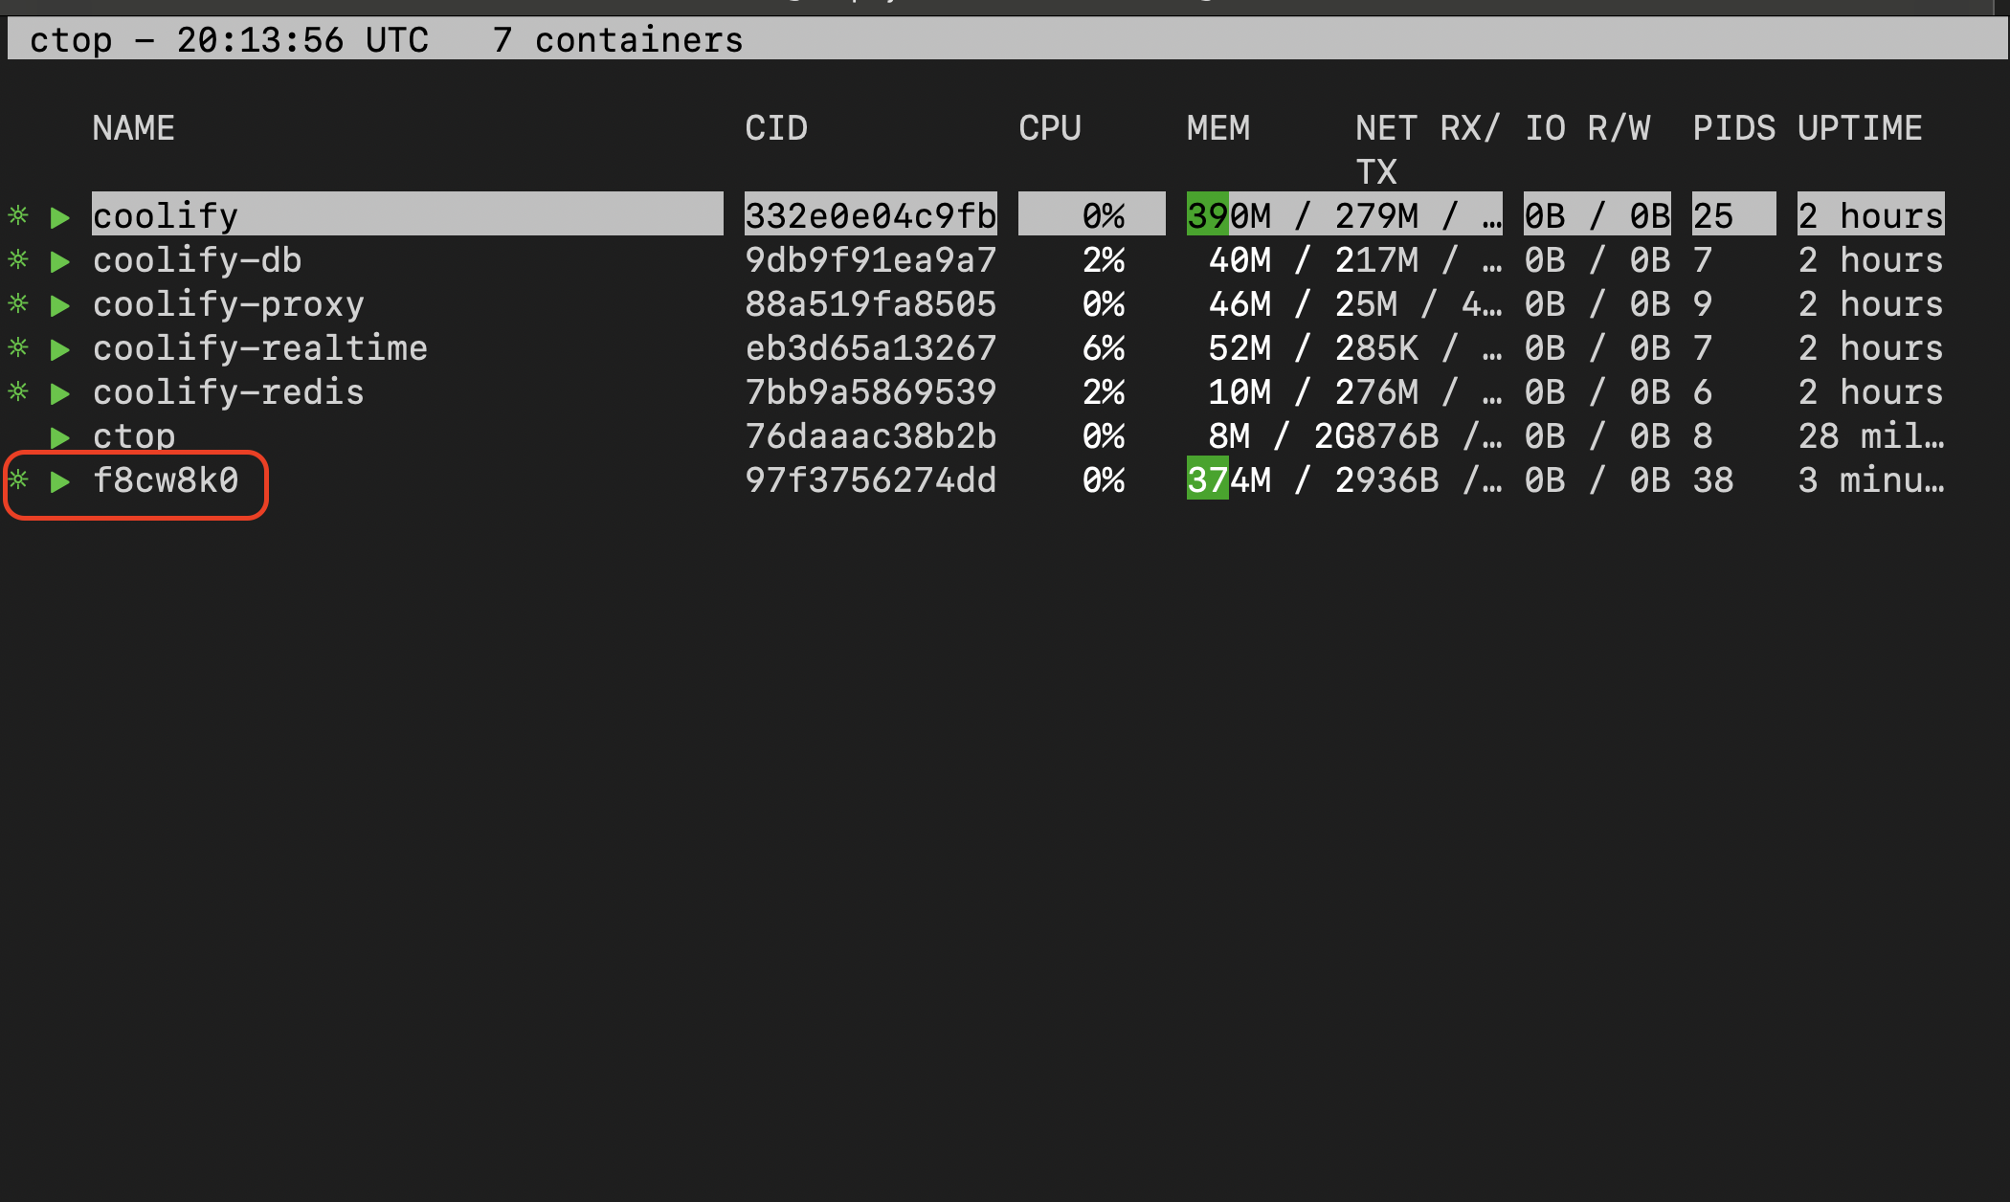Click the running-state arrow for coolify-realtime
The width and height of the screenshot is (2010, 1202).
point(60,349)
